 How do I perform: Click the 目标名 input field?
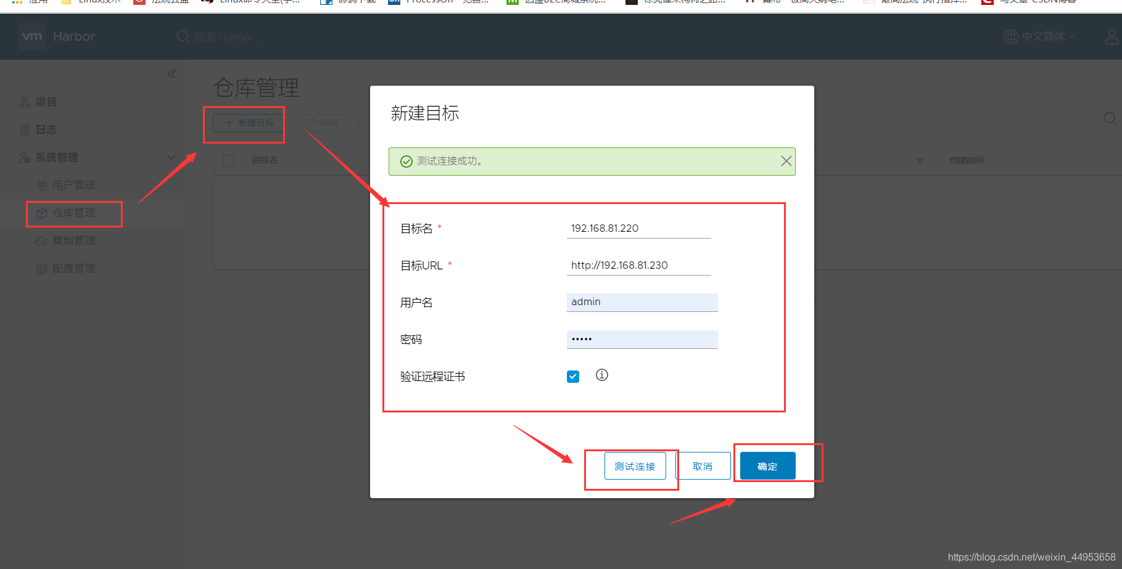639,229
